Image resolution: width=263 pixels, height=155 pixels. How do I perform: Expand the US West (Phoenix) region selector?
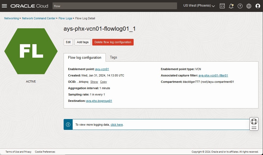199,6
